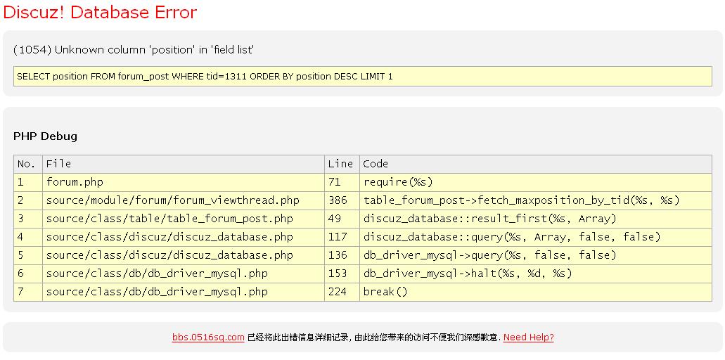Click the SELECT position SQL query box

362,76
